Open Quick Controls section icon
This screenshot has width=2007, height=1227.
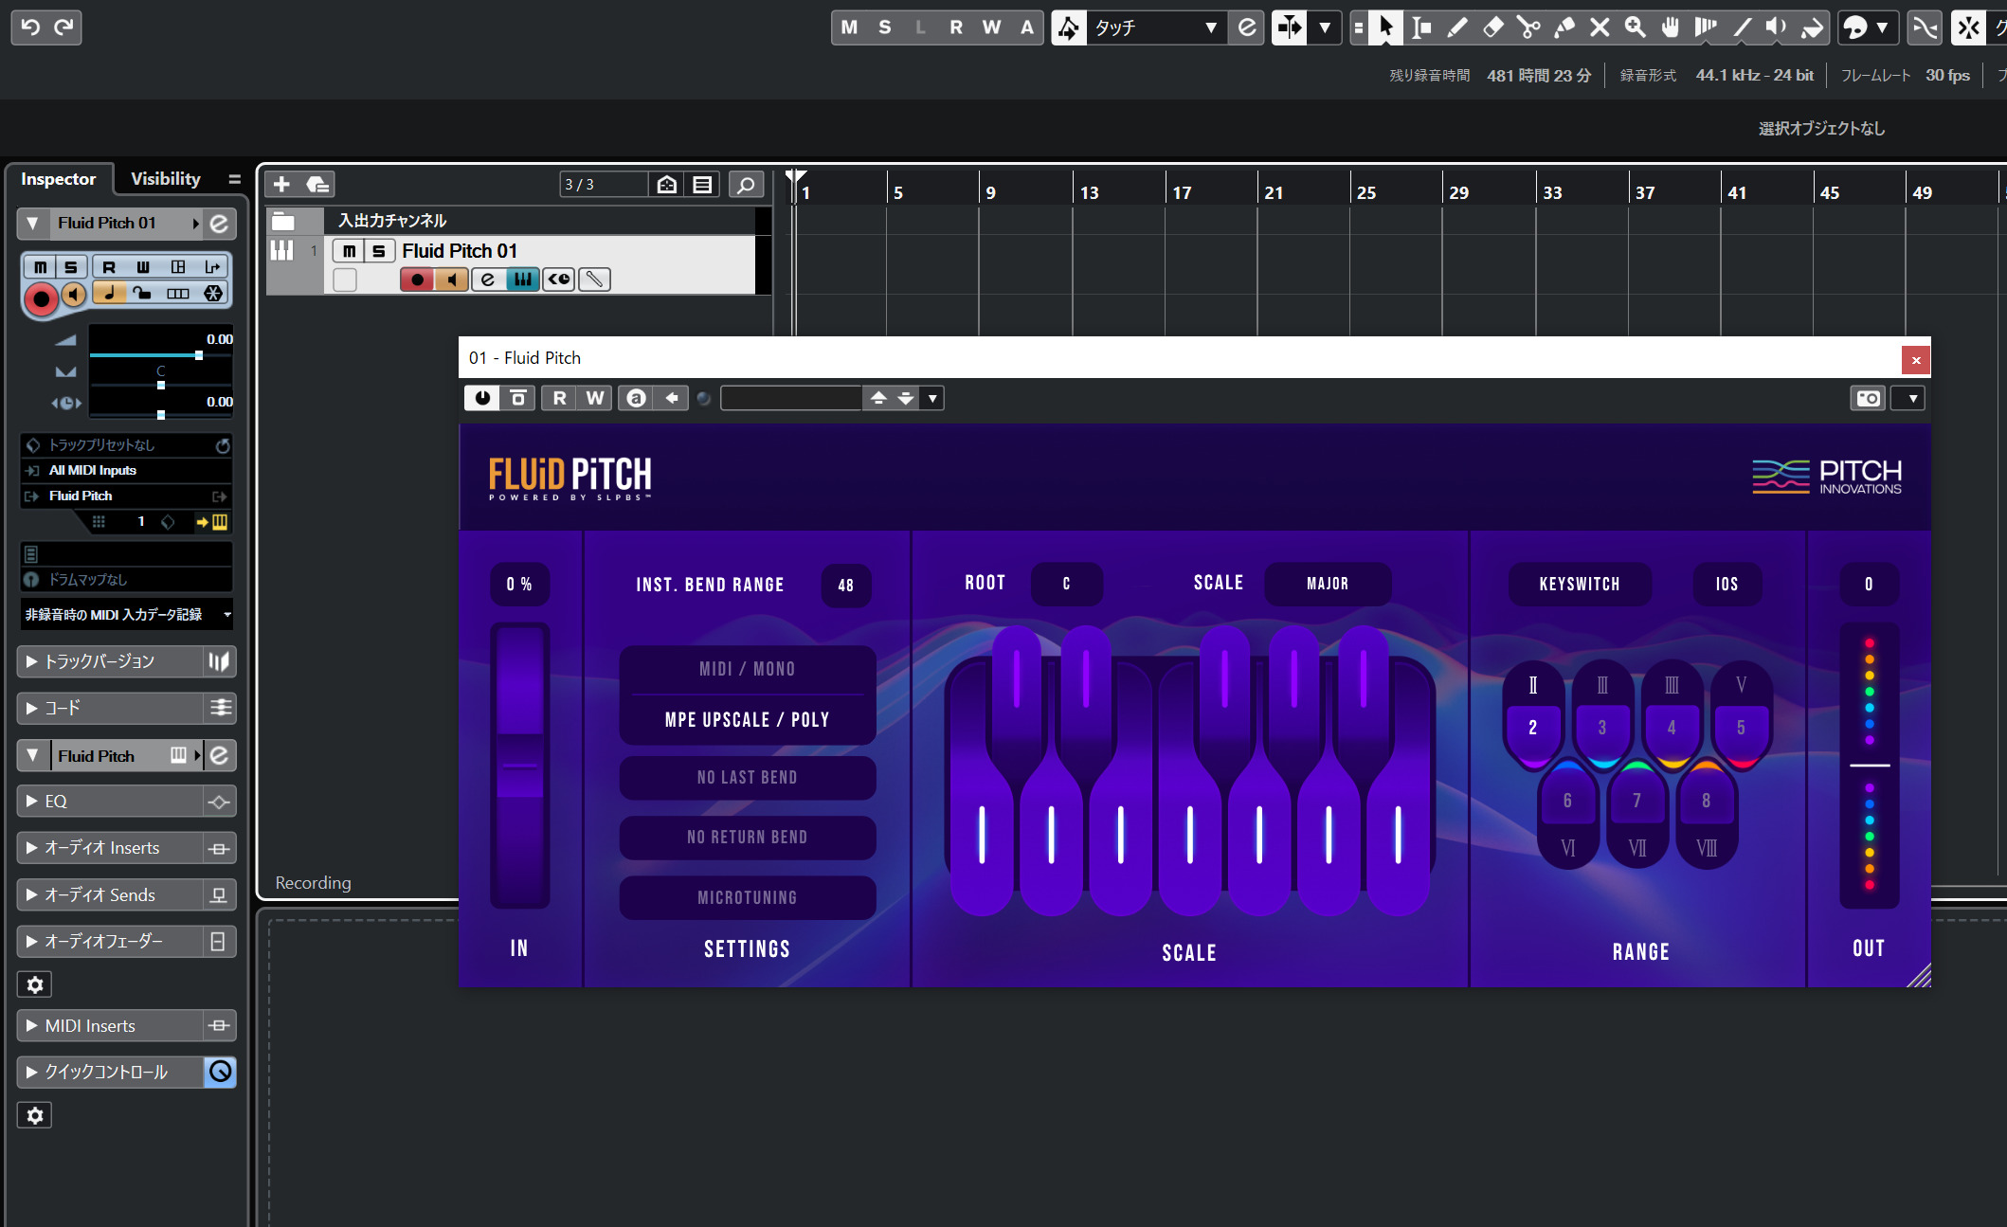[x=220, y=1072]
